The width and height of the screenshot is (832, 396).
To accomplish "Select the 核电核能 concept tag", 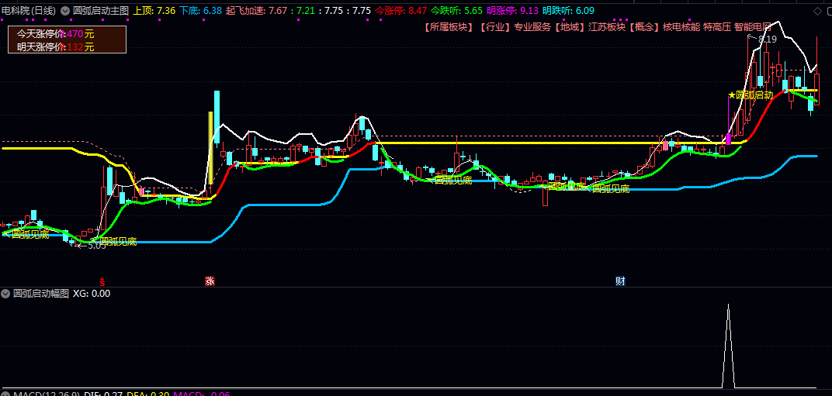I will click(x=681, y=27).
